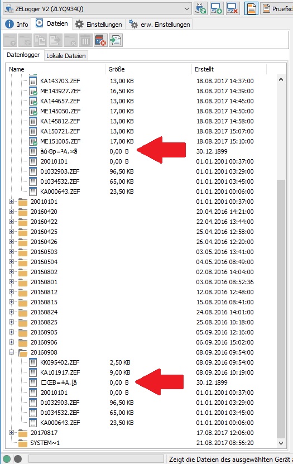Viewport: 293px width, 464px height.
Task: Click the calendar icon with red X
Action: coord(100,41)
